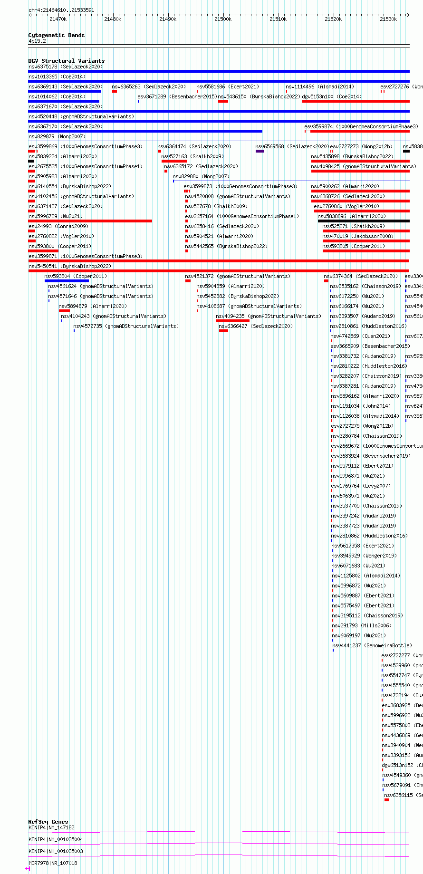Open nsv525271 (Shaikh2009) variant
Viewport: 423px width, 874px height.
tap(354, 226)
